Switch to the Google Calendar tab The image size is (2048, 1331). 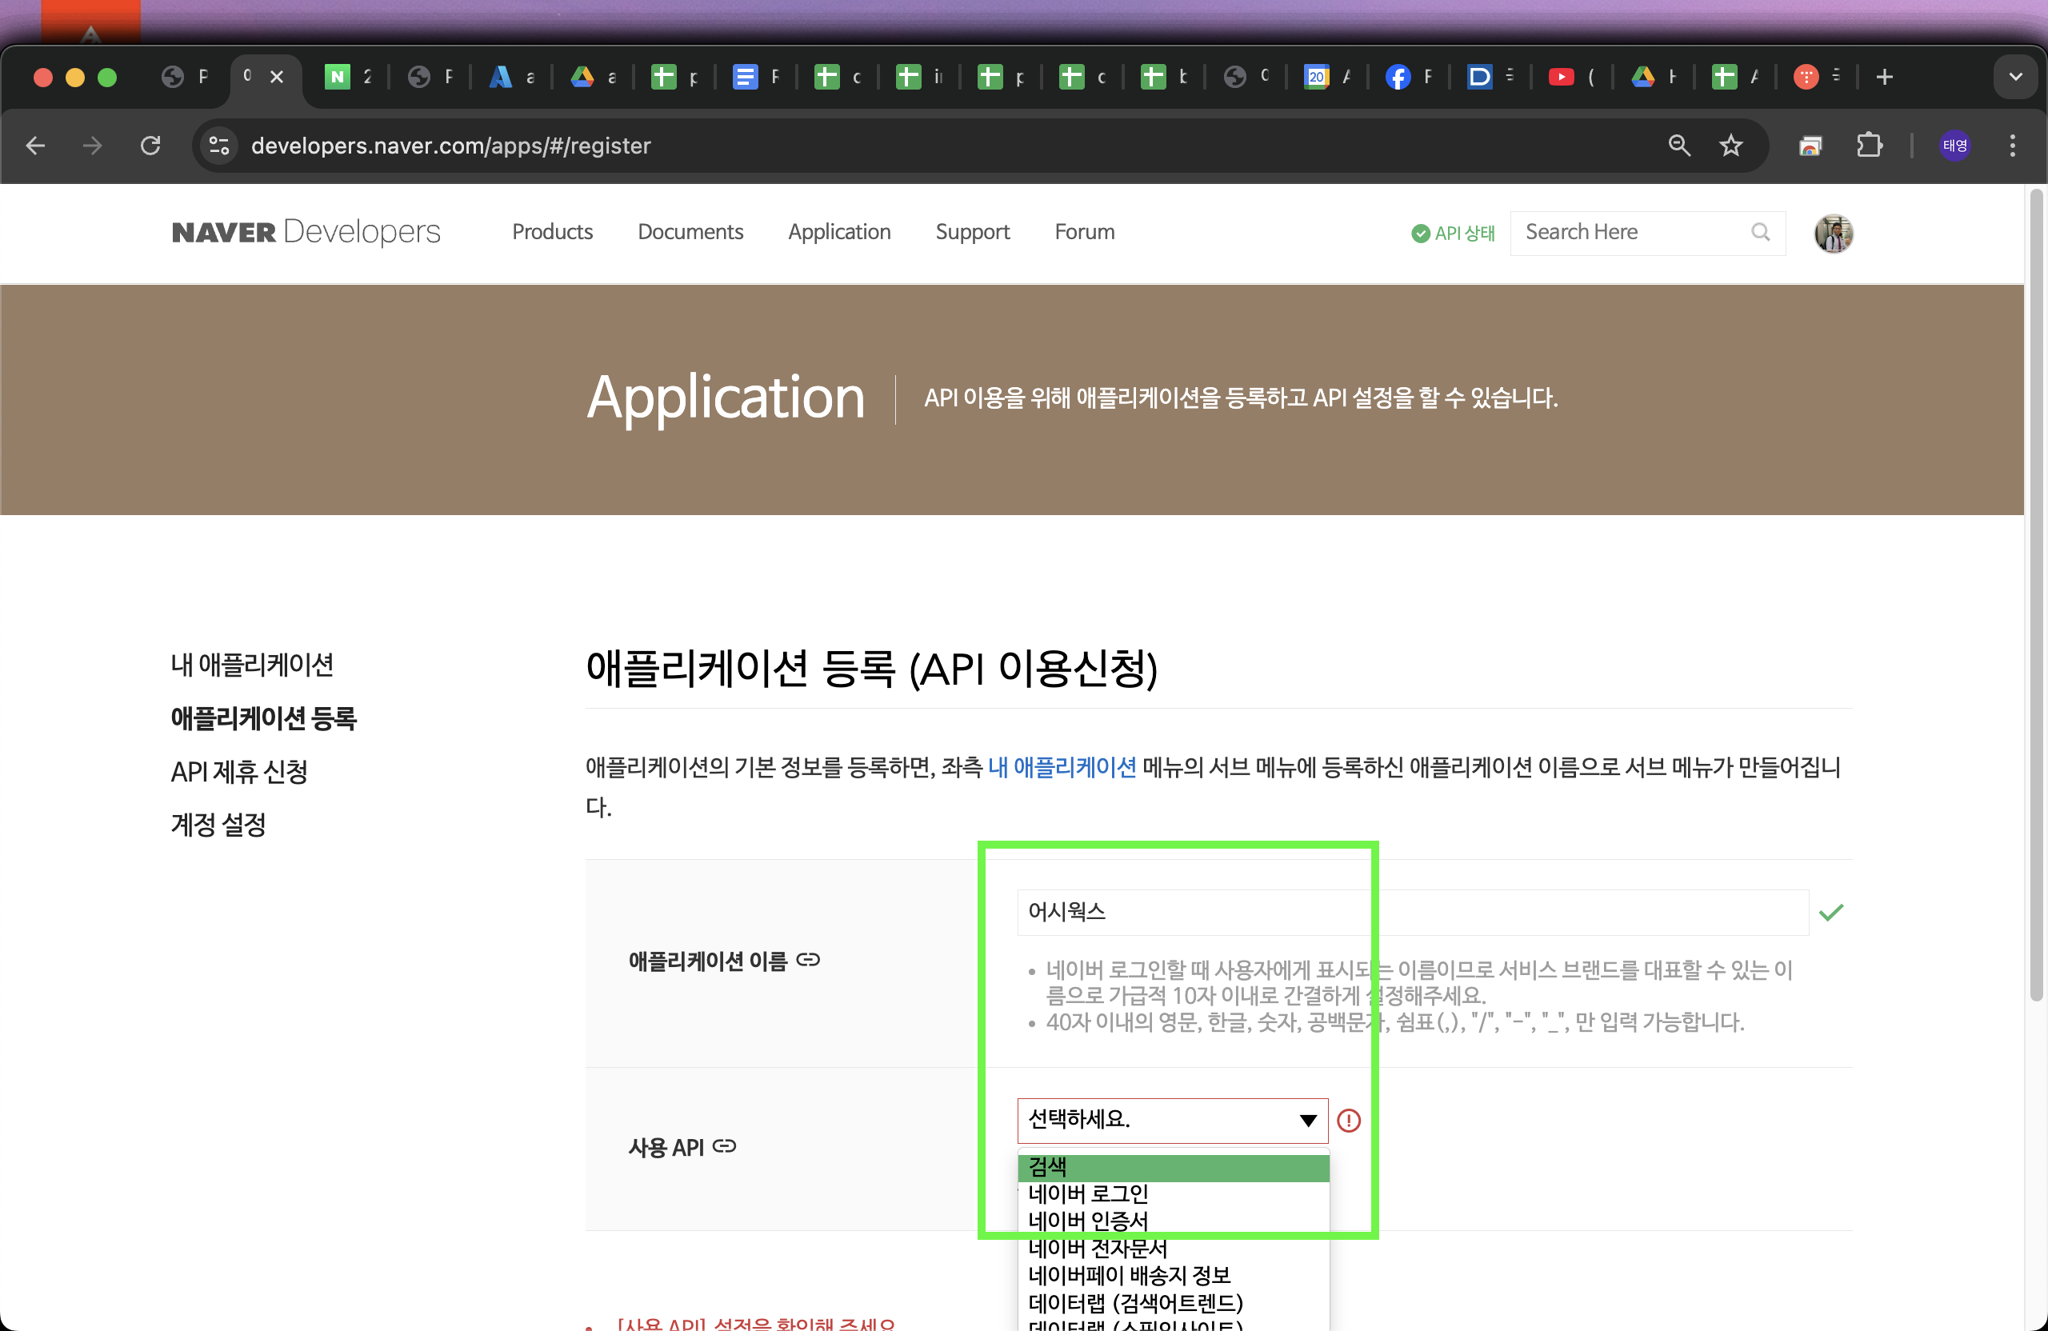click(x=1327, y=78)
